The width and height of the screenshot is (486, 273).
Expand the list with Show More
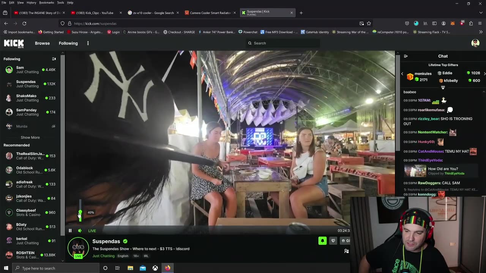30,137
